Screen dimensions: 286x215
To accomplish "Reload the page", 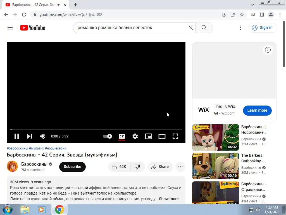I will pyautogui.click(x=24, y=15).
